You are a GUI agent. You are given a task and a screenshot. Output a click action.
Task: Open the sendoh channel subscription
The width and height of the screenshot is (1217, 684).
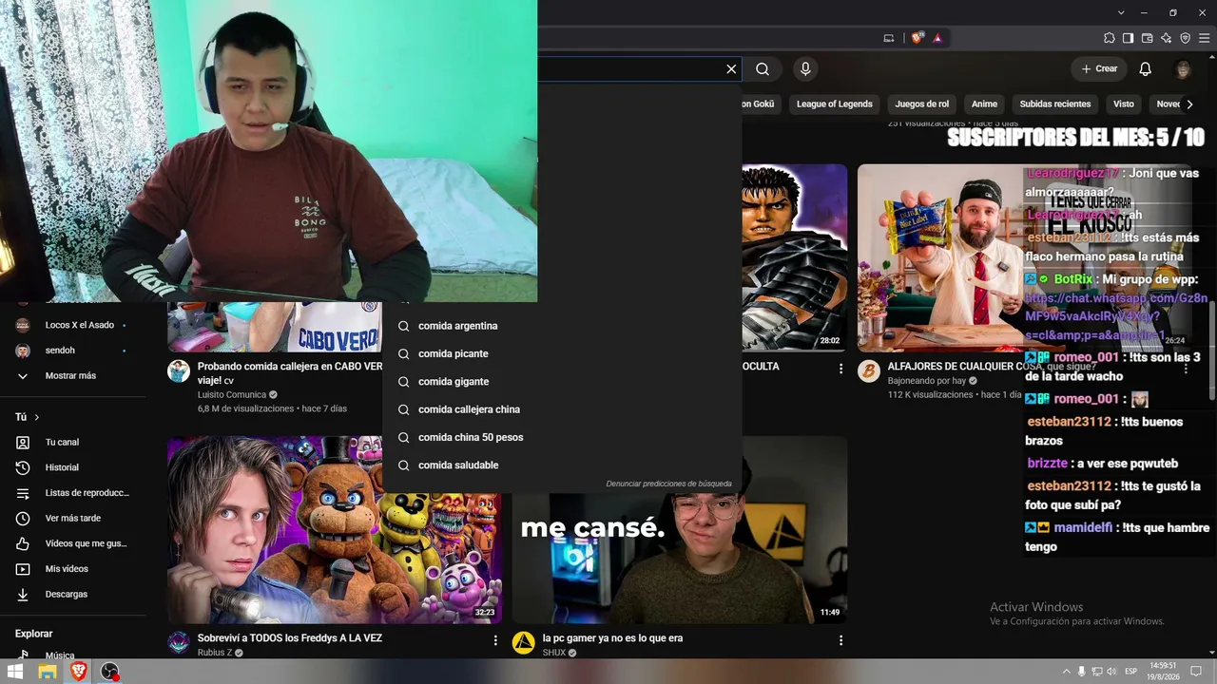click(x=73, y=351)
